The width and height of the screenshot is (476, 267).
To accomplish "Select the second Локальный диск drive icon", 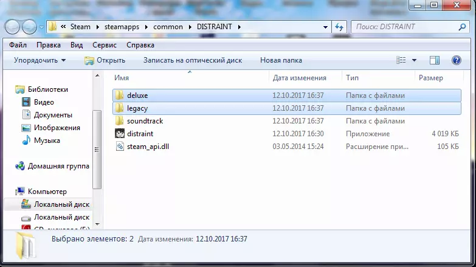I will (x=26, y=218).
